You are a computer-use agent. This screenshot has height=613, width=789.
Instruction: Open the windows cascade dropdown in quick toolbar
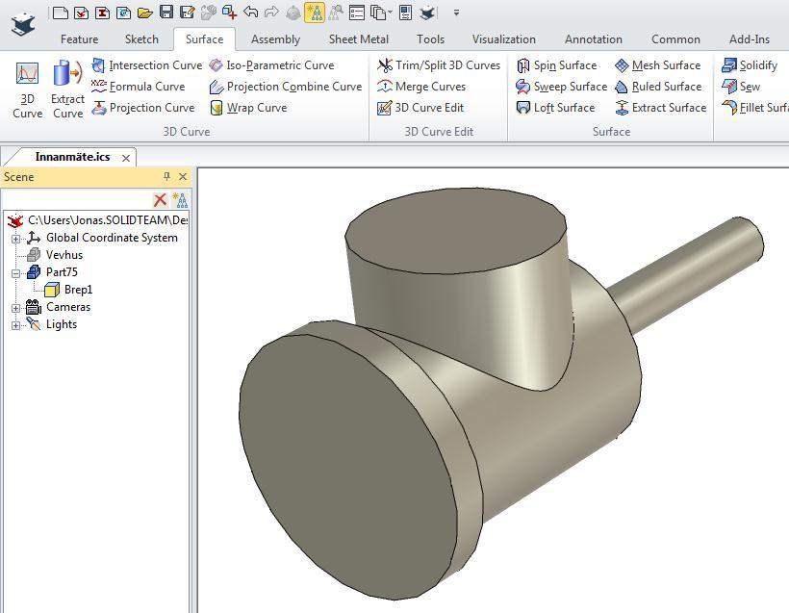pyautogui.click(x=381, y=13)
